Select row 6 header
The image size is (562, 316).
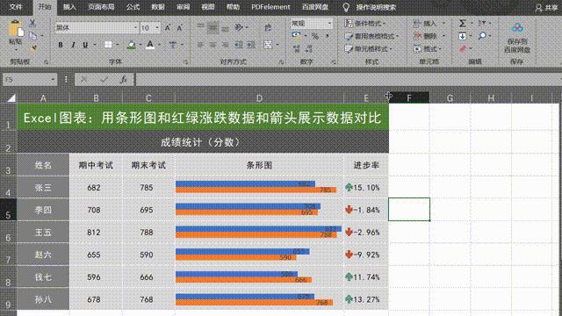click(8, 232)
